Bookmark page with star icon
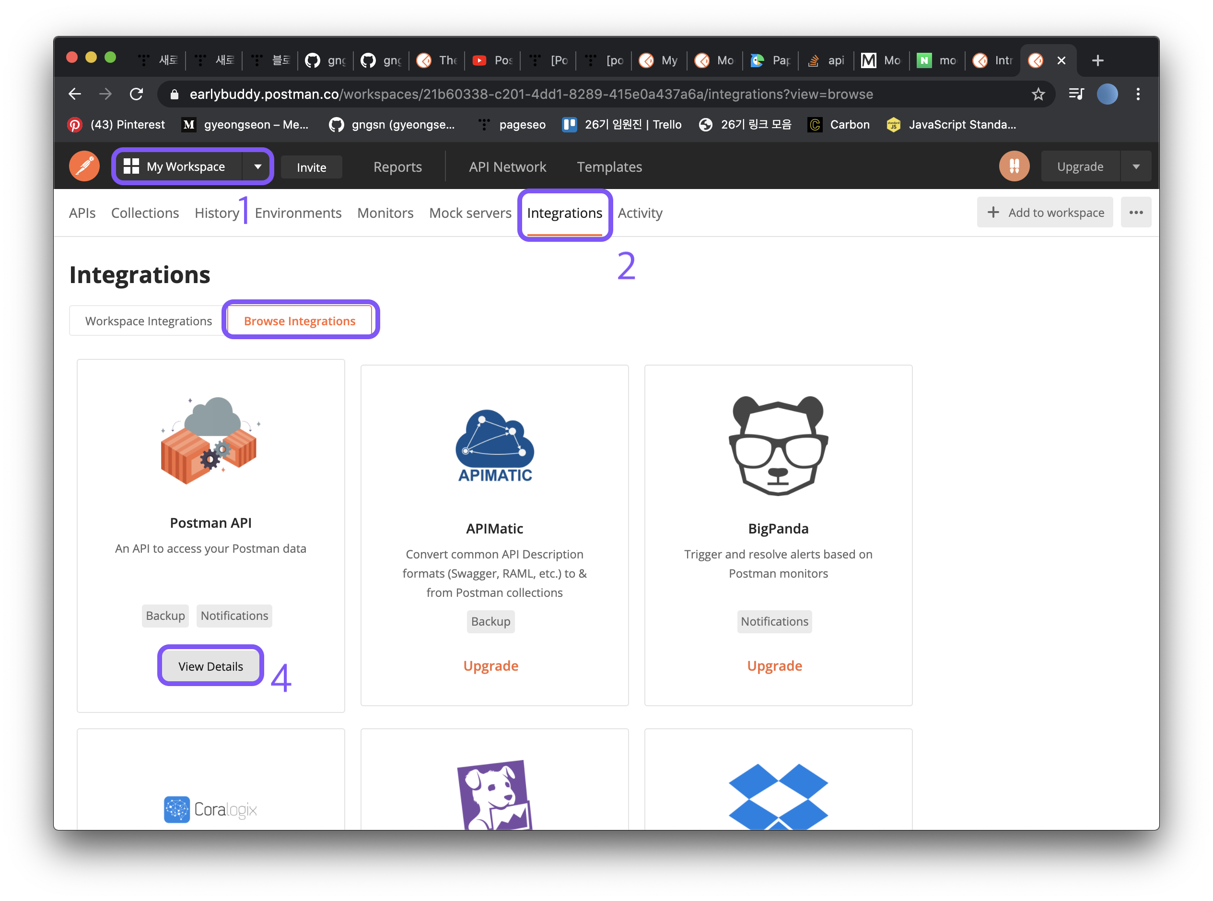Viewport: 1213px width, 901px height. coord(1038,94)
